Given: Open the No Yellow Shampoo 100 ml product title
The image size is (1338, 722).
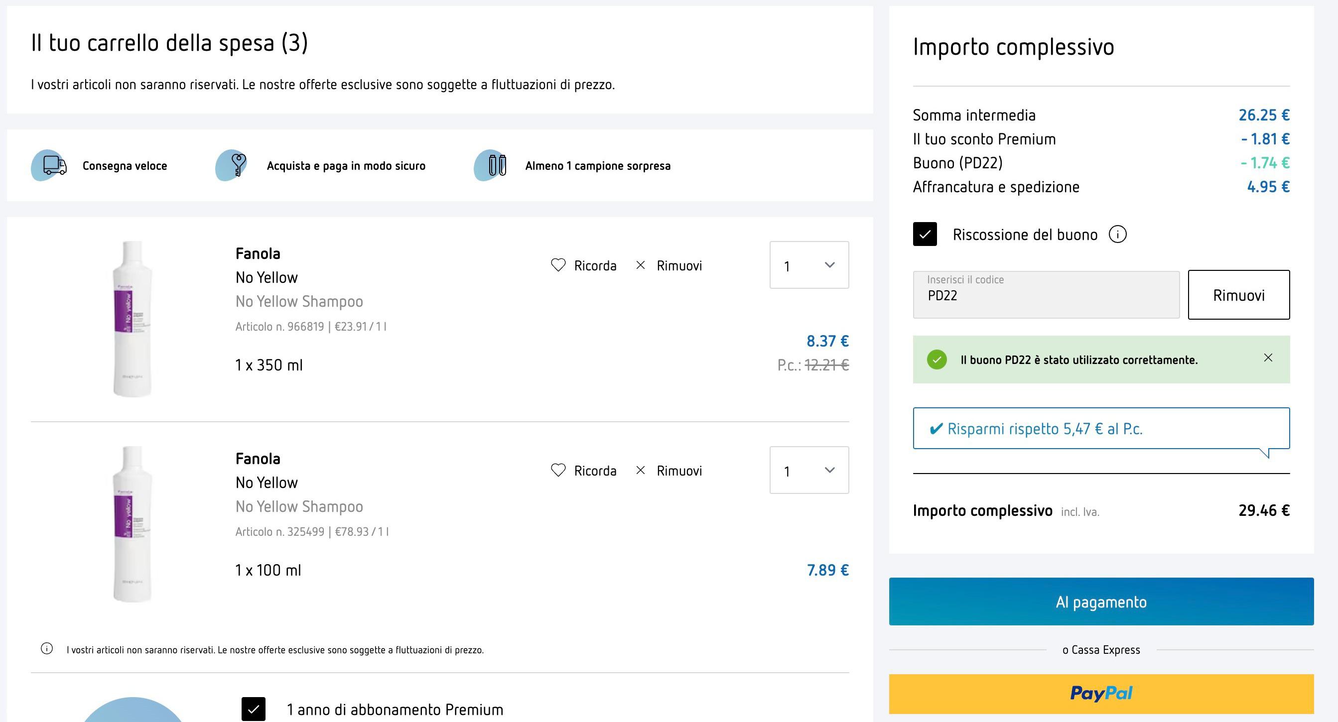Looking at the screenshot, I should tap(299, 506).
